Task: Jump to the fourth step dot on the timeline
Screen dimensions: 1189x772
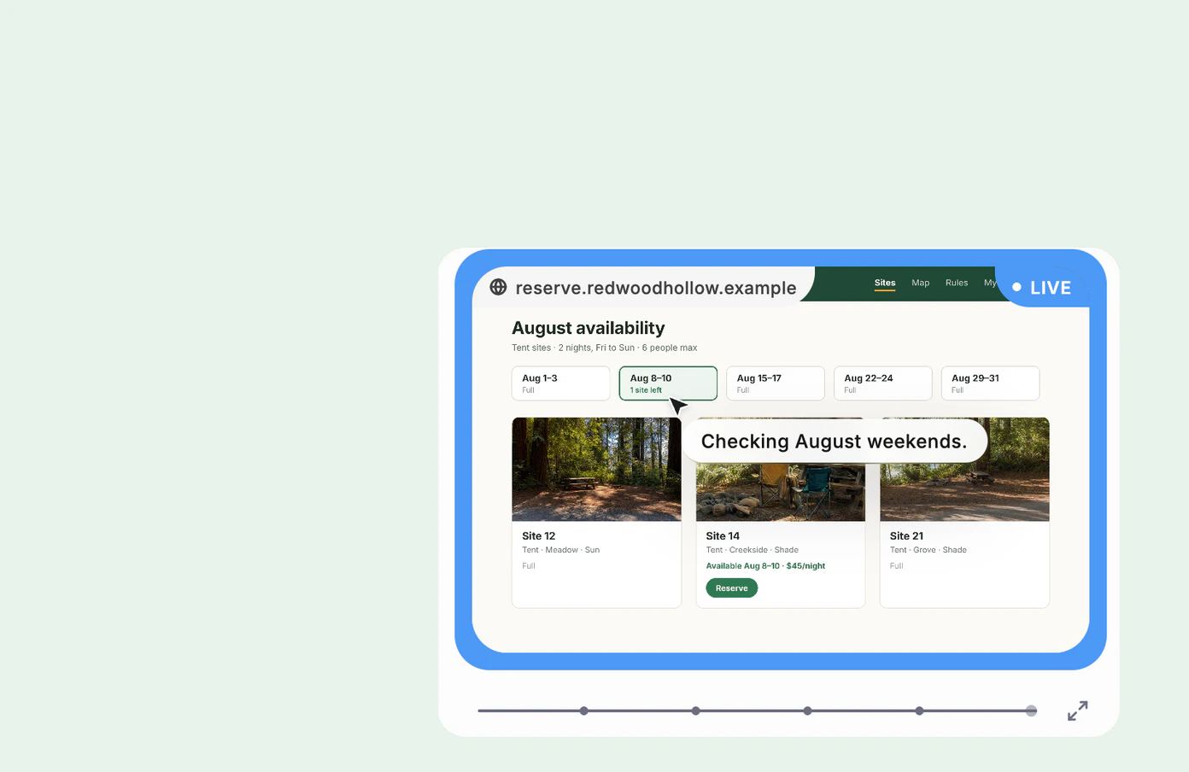Action: (920, 711)
